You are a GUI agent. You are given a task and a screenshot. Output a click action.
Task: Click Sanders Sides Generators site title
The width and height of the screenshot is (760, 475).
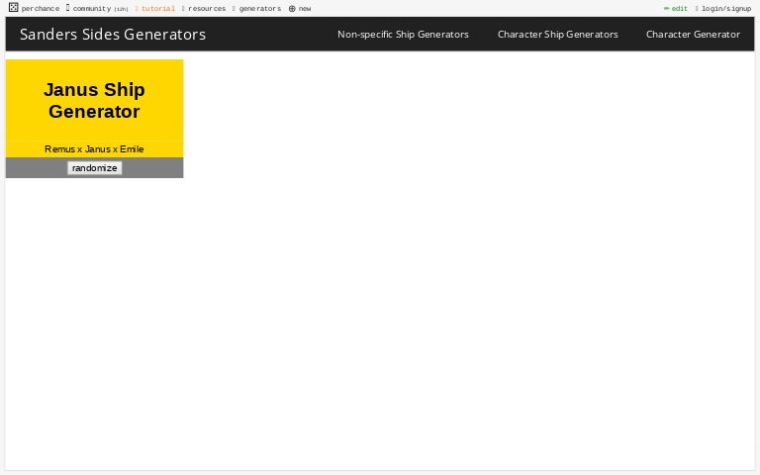click(x=113, y=35)
